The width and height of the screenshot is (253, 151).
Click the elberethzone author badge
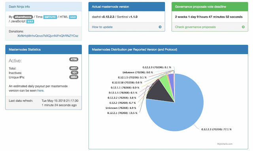pyautogui.click(x=23, y=17)
